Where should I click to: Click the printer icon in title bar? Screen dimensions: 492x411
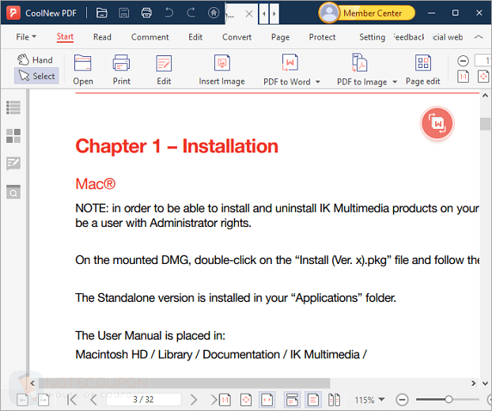tap(146, 13)
